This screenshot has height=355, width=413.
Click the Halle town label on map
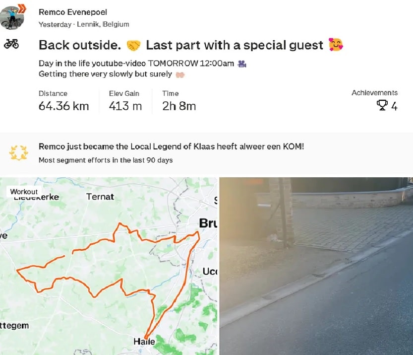tap(144, 342)
